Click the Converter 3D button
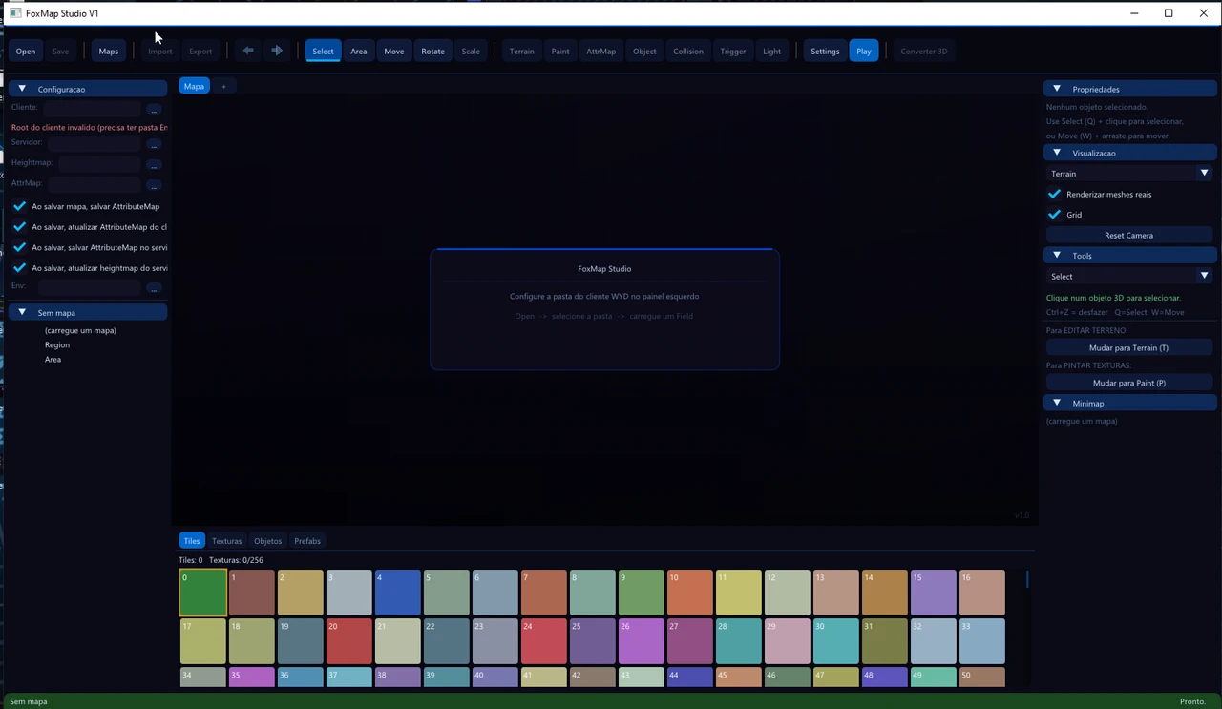 924,51
